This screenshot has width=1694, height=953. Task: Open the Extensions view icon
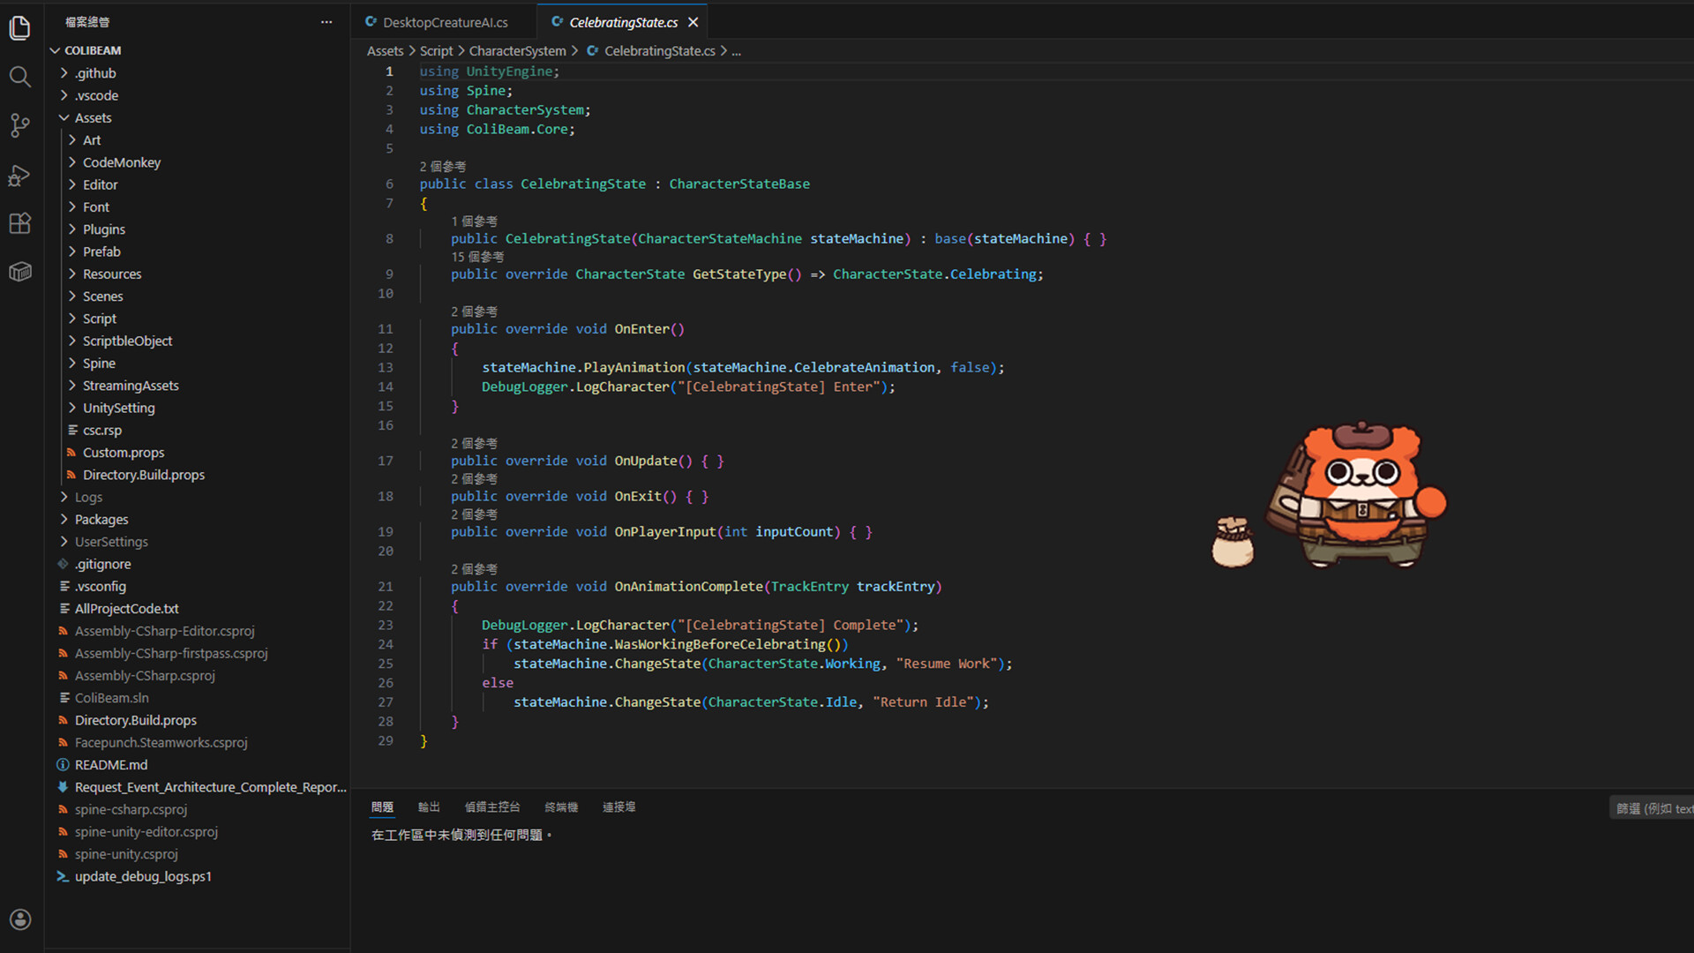pyautogui.click(x=19, y=223)
